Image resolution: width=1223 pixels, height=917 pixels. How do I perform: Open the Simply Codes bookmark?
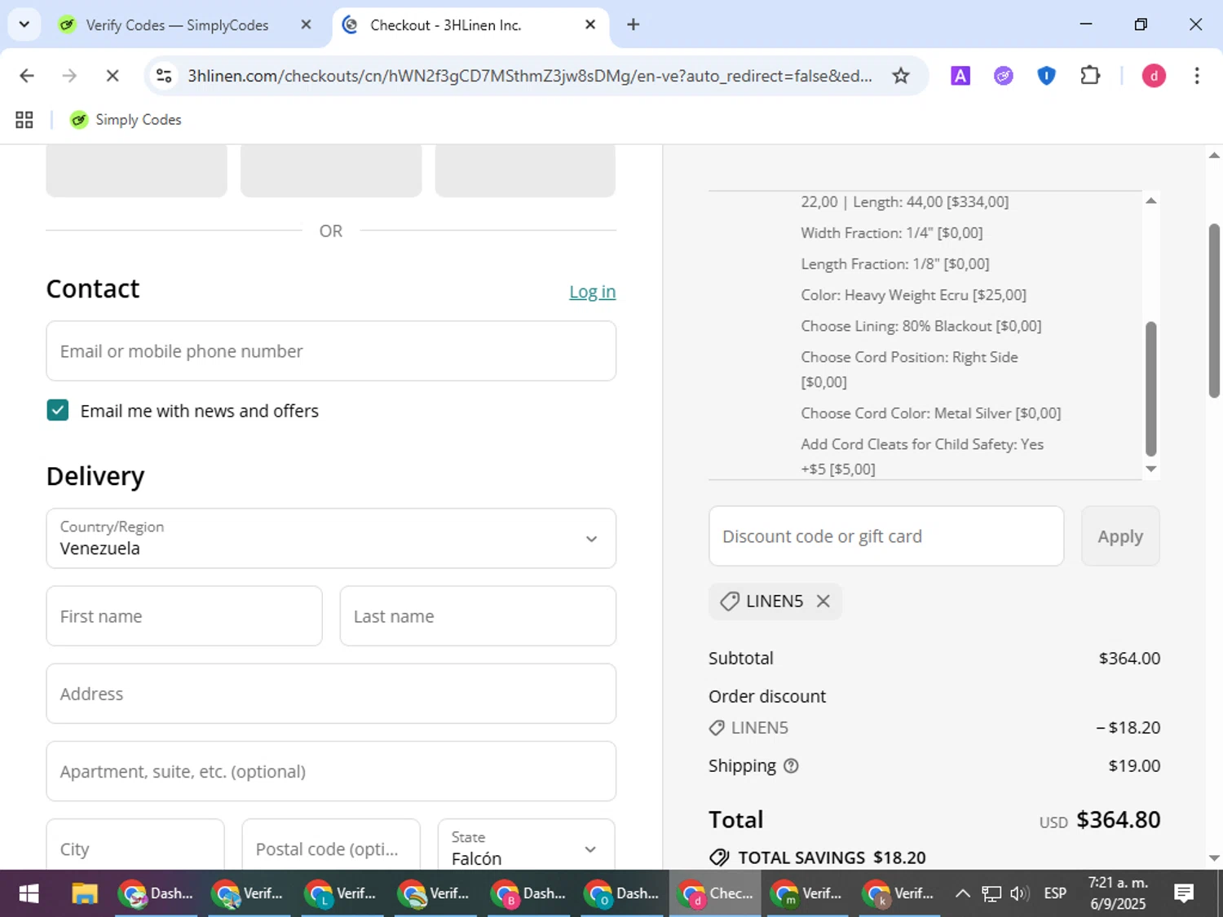126,120
